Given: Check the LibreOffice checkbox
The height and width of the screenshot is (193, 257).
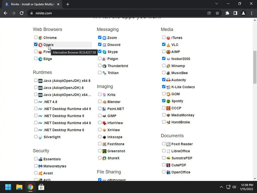Looking at the screenshot, I should [x=164, y=151].
